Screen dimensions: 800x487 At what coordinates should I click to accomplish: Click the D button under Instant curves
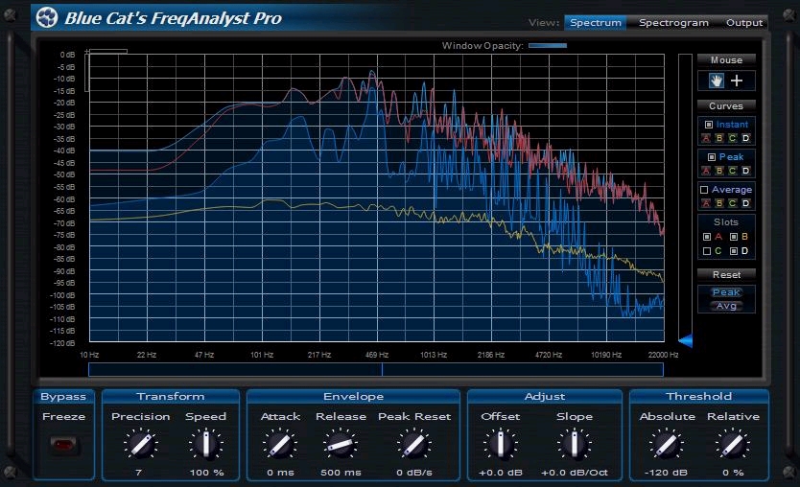point(746,138)
